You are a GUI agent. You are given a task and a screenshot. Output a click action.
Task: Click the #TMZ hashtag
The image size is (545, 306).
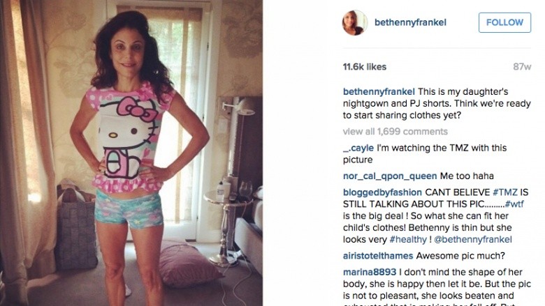point(505,192)
